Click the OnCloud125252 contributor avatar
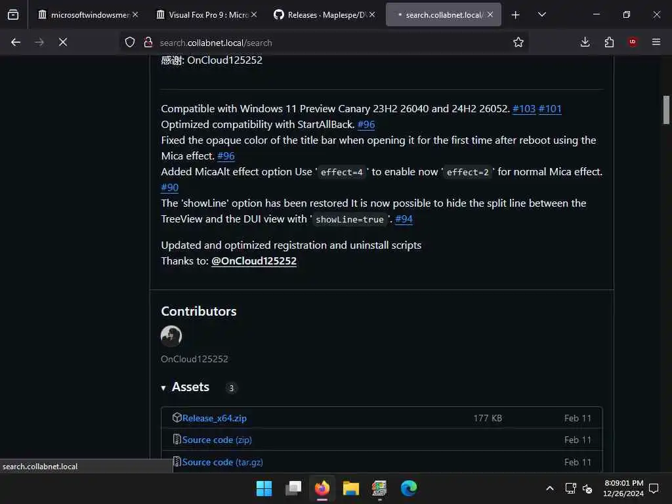Screen dimensions: 672x504 click(x=171, y=336)
